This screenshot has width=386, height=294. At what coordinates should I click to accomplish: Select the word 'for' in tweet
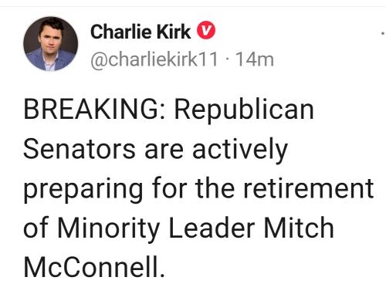pyautogui.click(x=169, y=188)
